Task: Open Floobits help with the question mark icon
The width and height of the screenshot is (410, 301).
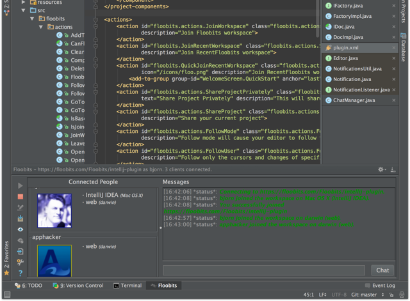Action: tap(20, 273)
